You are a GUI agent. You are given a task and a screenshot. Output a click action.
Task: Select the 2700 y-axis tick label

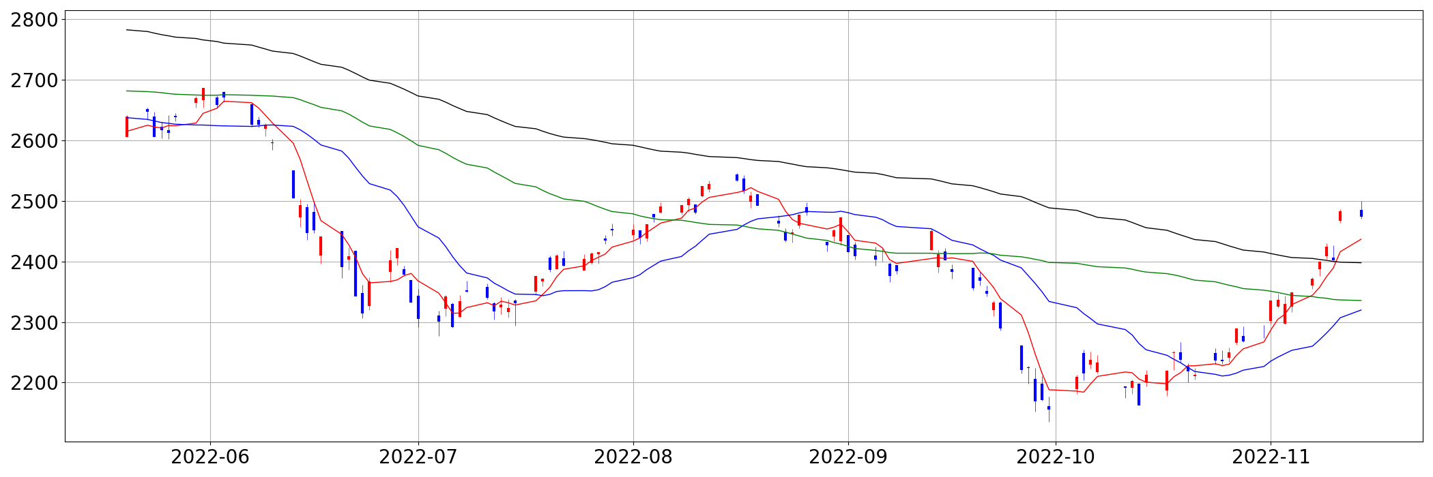(x=34, y=80)
